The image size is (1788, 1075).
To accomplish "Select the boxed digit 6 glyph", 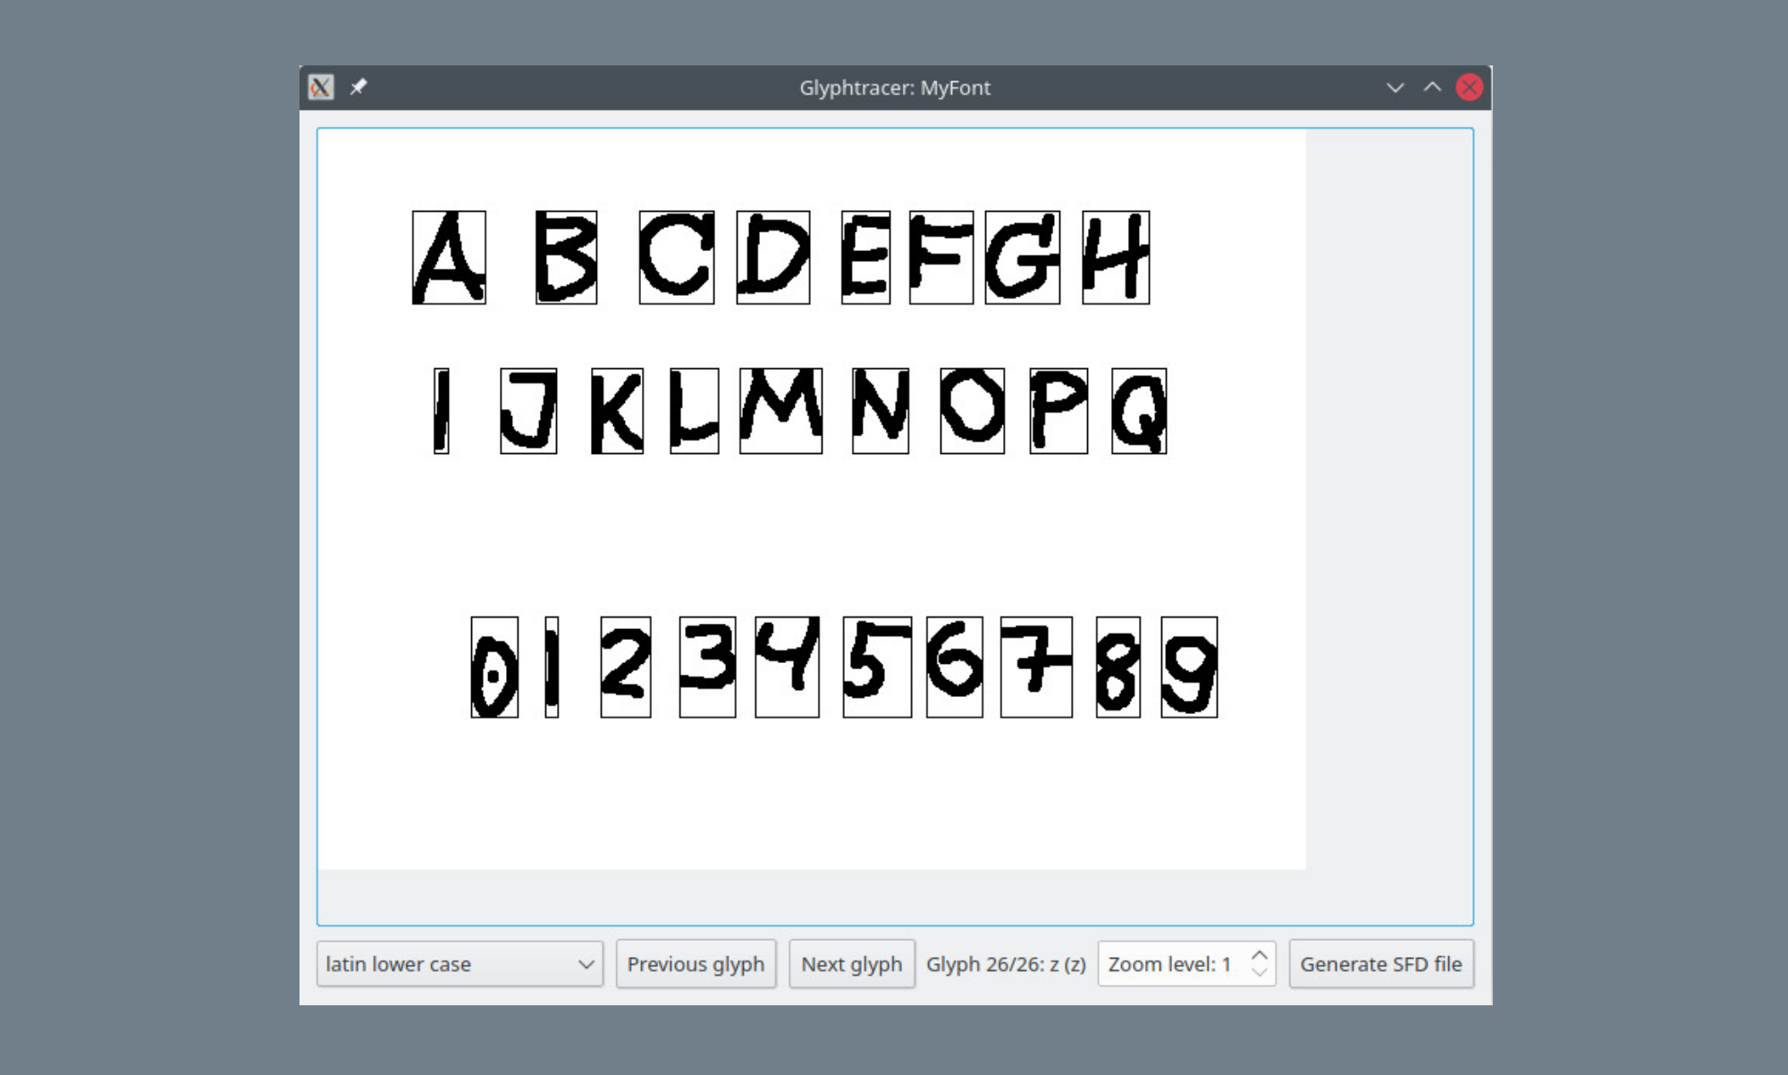I will point(955,667).
